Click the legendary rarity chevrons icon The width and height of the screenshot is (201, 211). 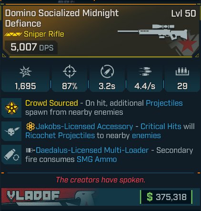point(13,34)
